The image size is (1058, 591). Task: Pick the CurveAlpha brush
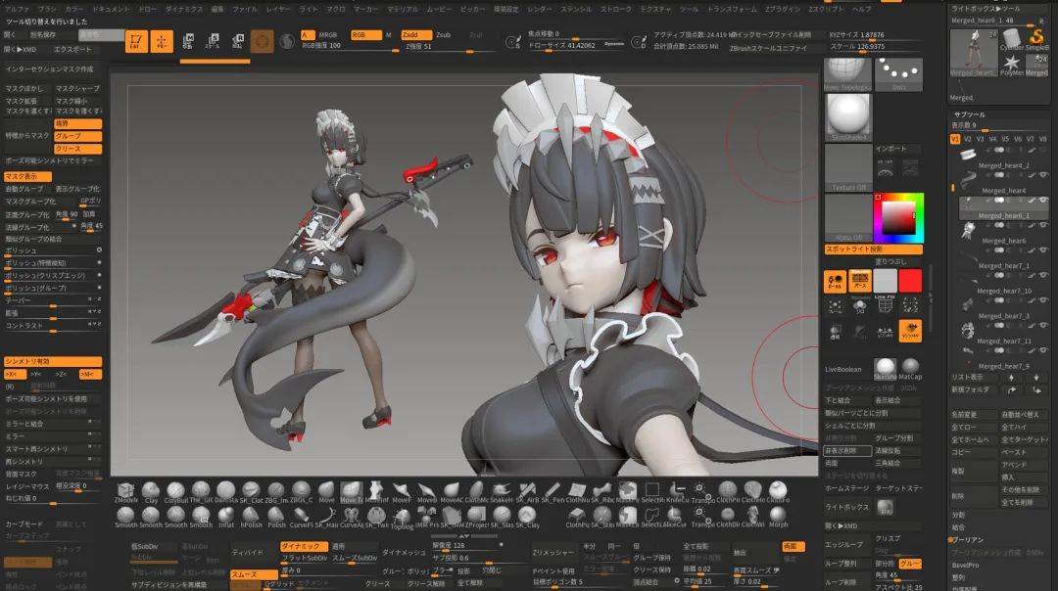point(352,518)
